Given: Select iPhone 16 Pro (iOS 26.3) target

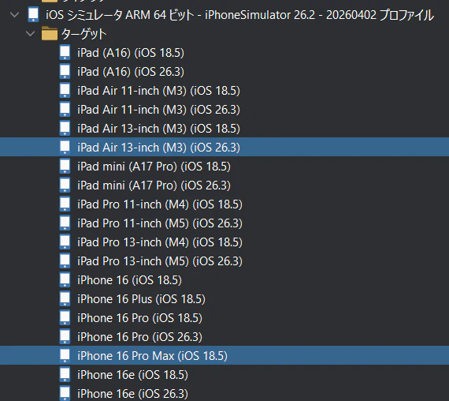Looking at the screenshot, I should point(139,337).
